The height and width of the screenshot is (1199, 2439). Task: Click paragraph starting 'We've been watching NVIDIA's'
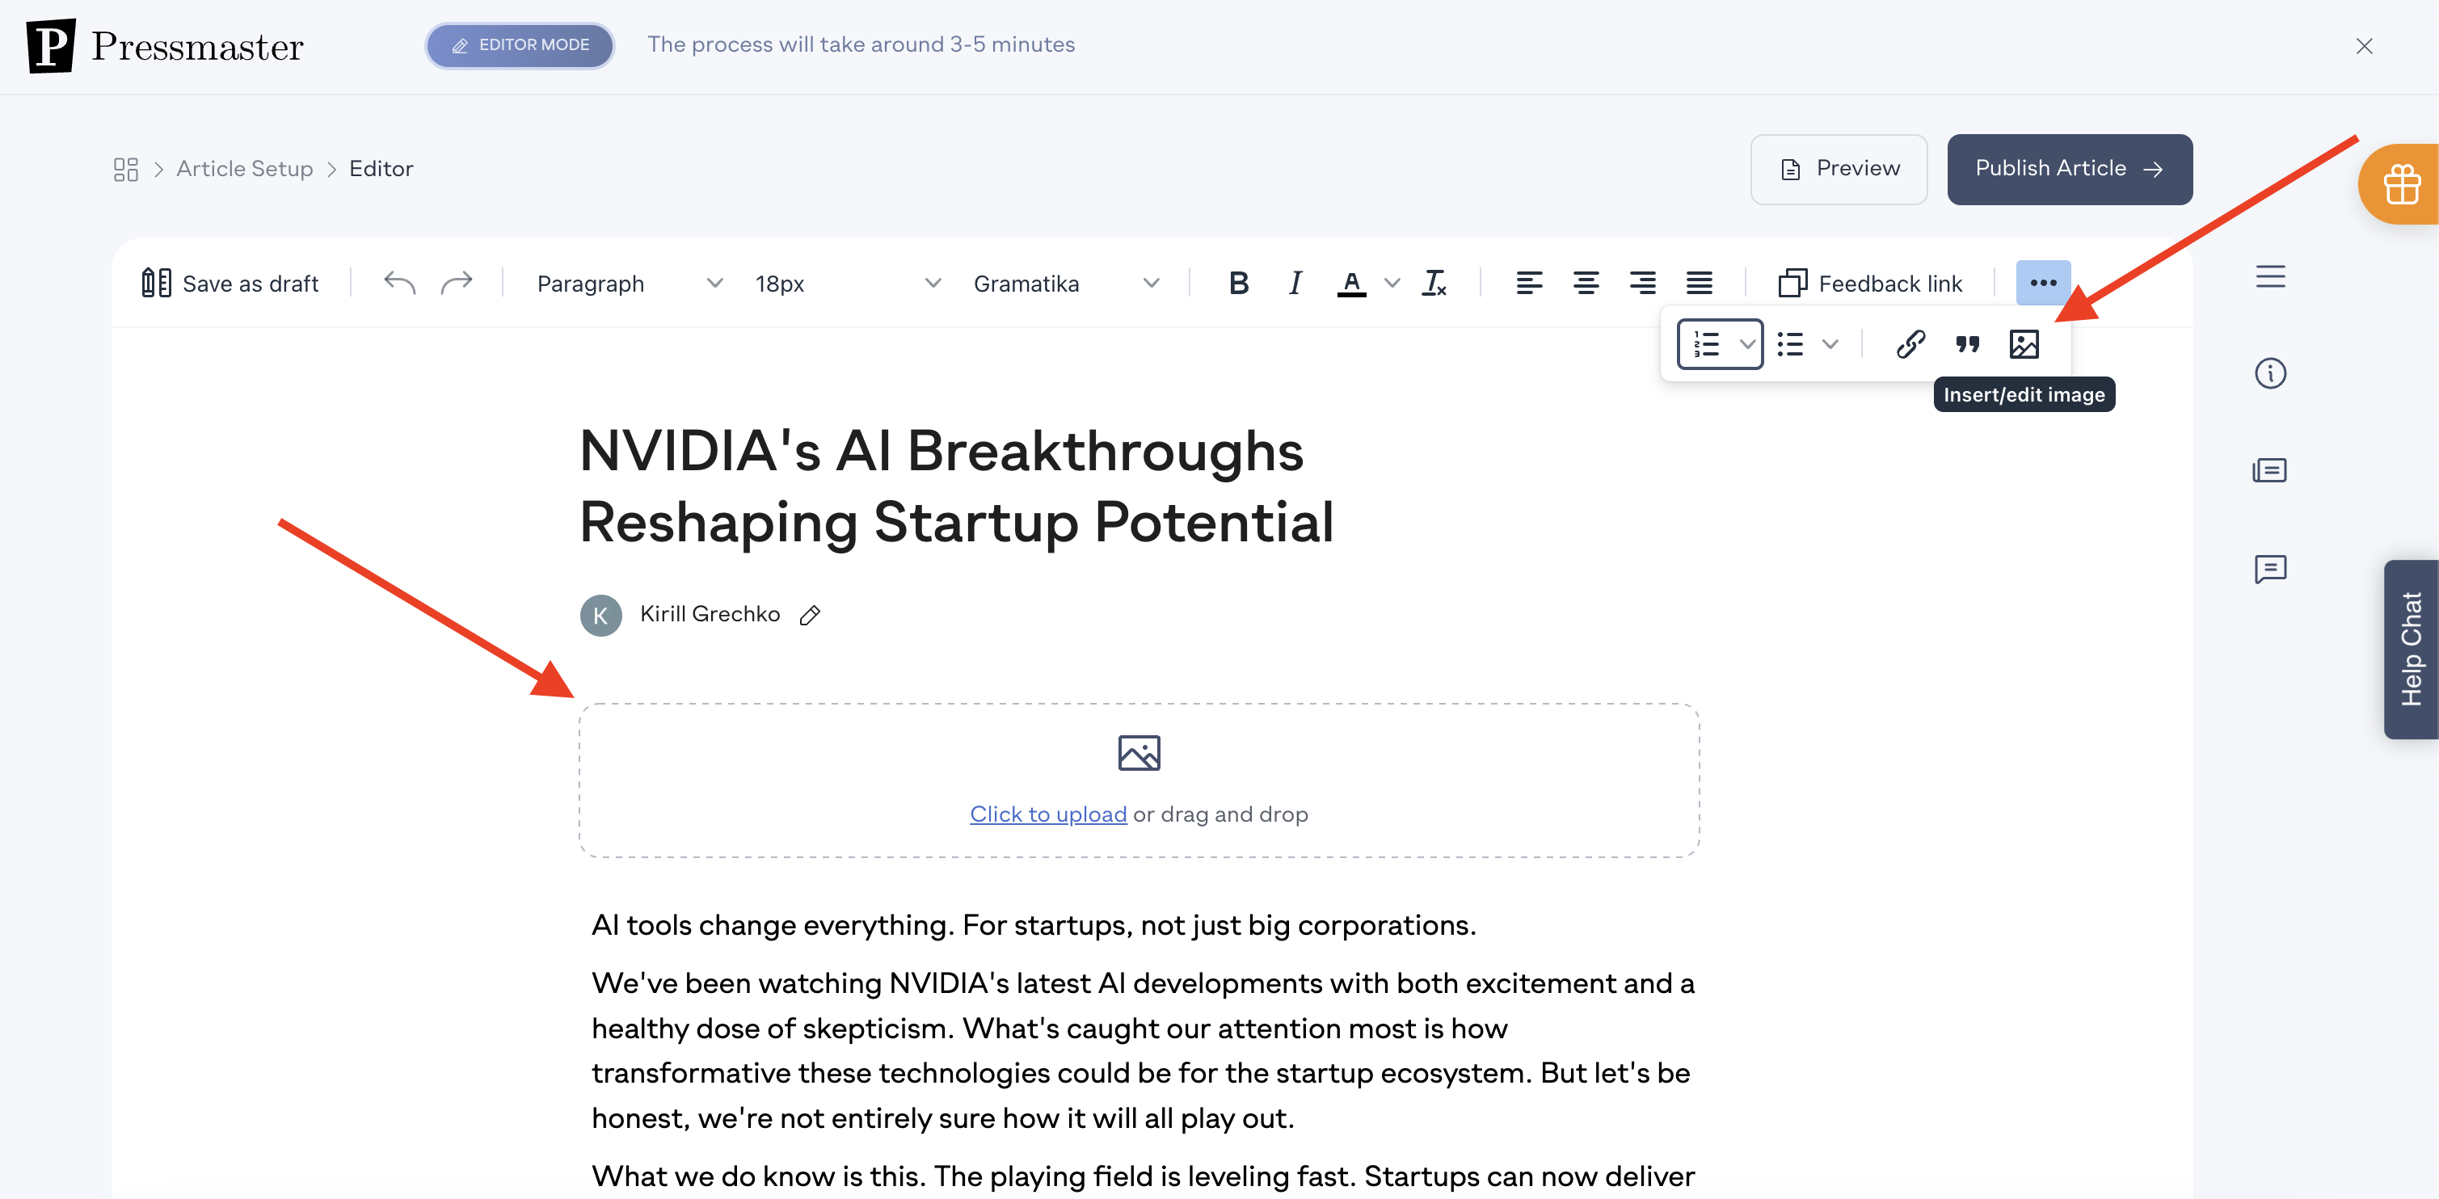click(x=1144, y=1050)
